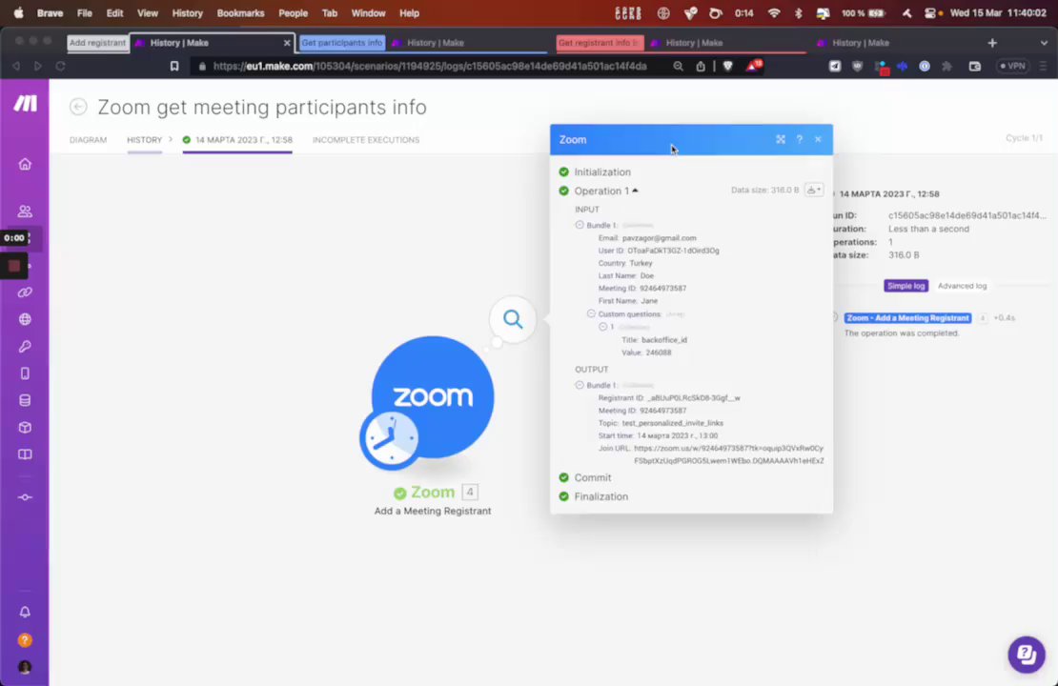The image size is (1058, 686).
Task: Close the Zoom operation panel
Action: 818,139
